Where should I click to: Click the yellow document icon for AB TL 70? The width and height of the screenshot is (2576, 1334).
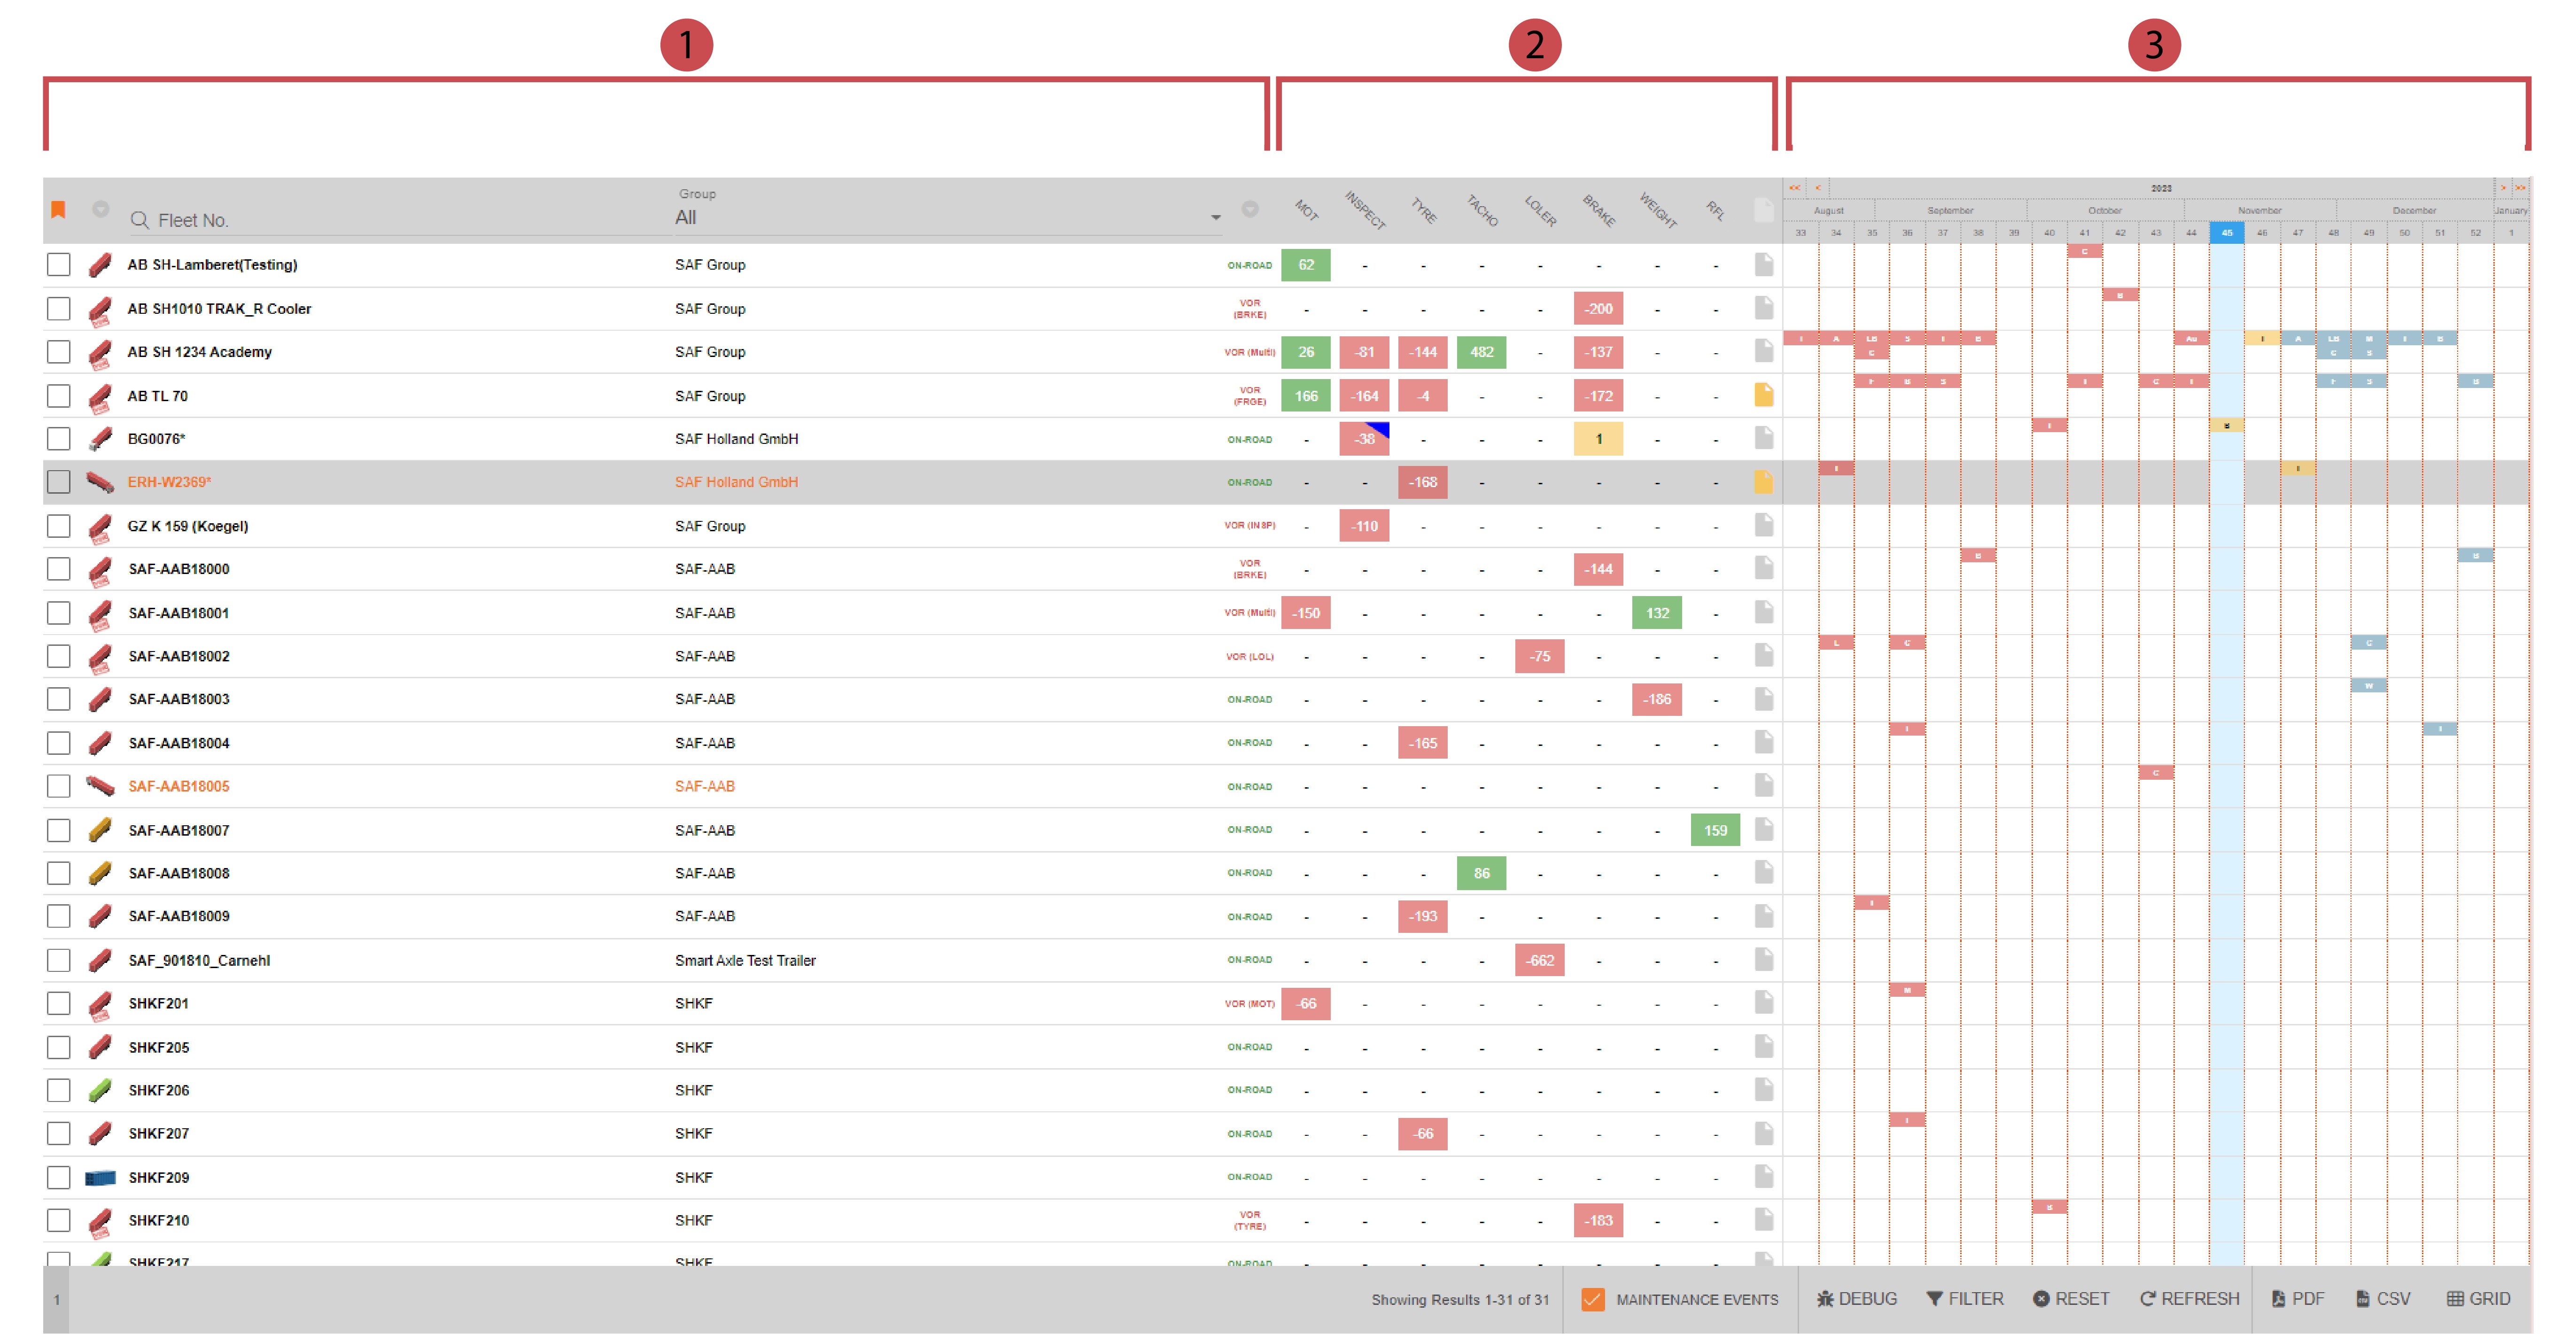pyautogui.click(x=1763, y=396)
